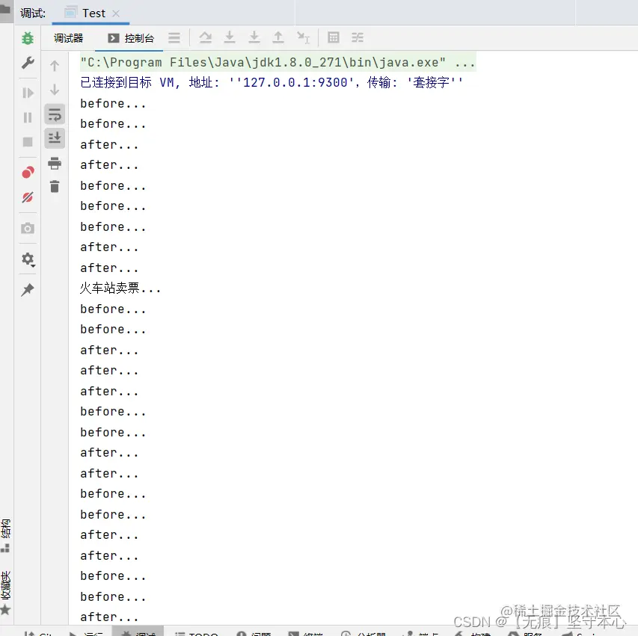Switch to the 控制台 console tab

pyautogui.click(x=131, y=38)
